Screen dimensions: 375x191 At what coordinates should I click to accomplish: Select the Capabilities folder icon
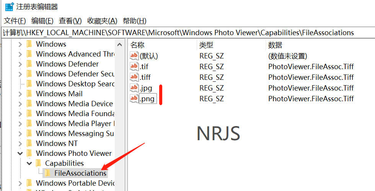(x=38, y=163)
